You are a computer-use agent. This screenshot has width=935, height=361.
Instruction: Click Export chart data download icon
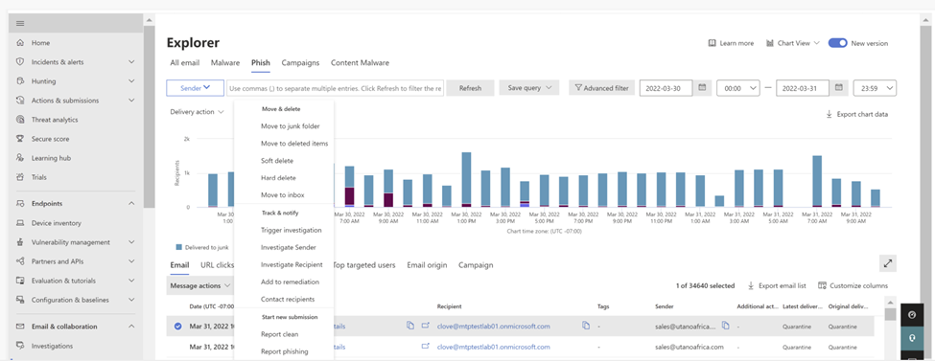click(x=829, y=114)
